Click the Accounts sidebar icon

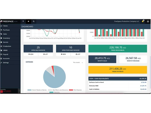point(1,58)
